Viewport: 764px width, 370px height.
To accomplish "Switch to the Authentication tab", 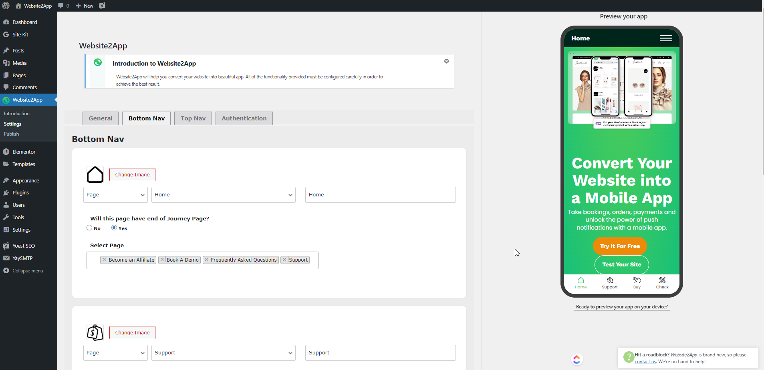I will [244, 118].
